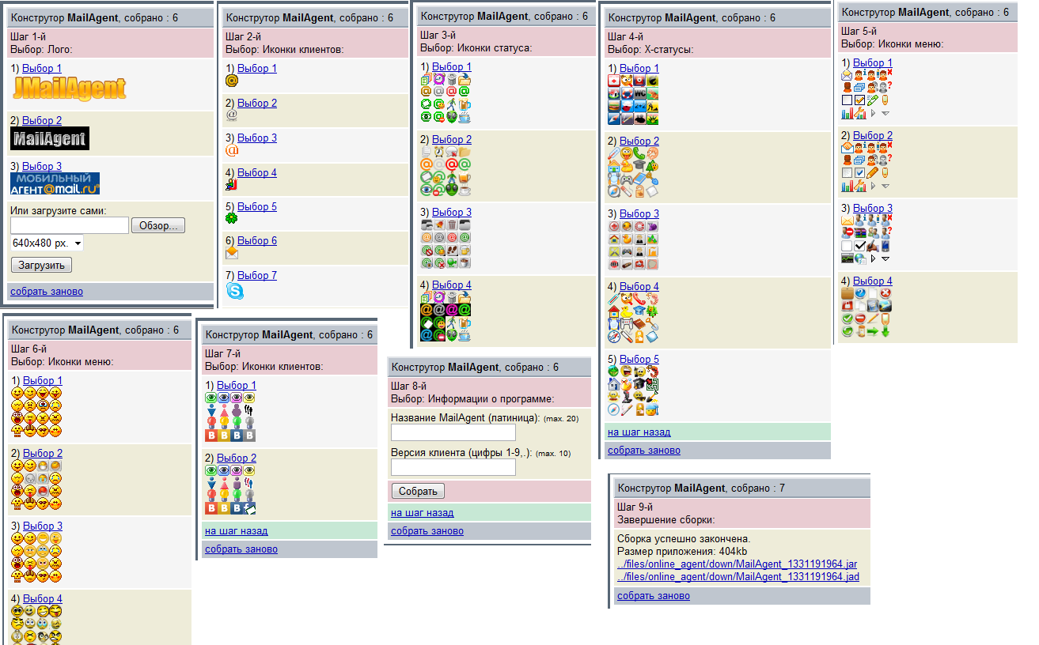Click 'собрать заново' link in step 9 panel
Screen dimensions: 1039x645
click(x=653, y=595)
